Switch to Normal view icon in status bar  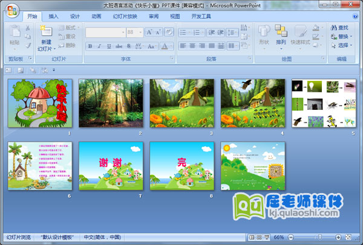click(252, 237)
